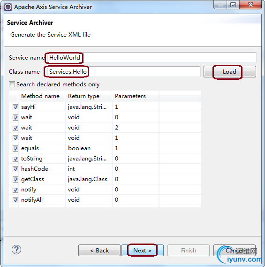Click the Load button
This screenshot has width=265, height=267.
[x=230, y=72]
